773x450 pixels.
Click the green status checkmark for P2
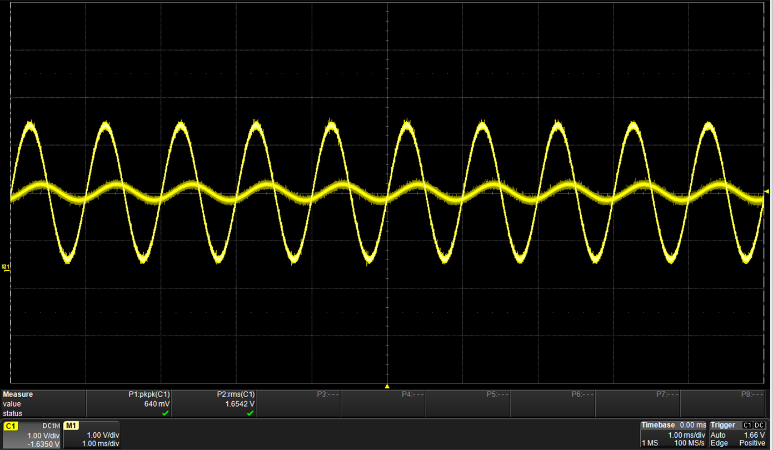click(250, 413)
